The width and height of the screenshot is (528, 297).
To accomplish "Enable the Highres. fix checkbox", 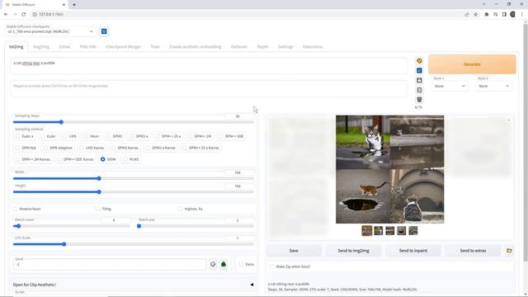I will 180,209.
